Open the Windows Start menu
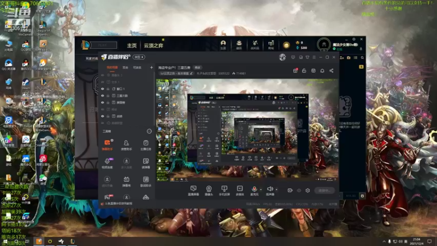The width and height of the screenshot is (437, 246). coord(5,242)
